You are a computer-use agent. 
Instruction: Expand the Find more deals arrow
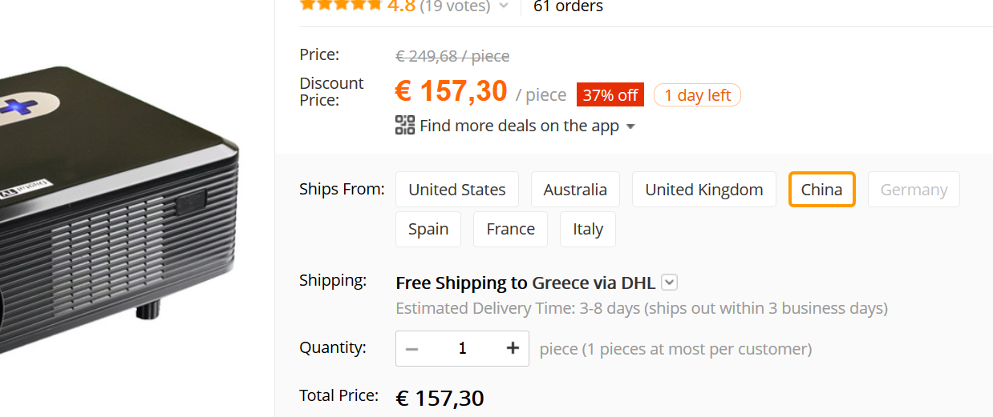[630, 126]
